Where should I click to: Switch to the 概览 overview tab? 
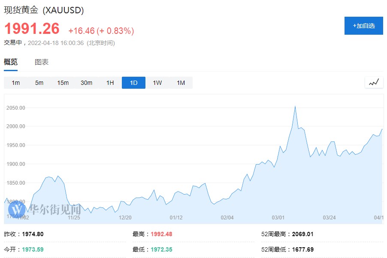(11, 62)
